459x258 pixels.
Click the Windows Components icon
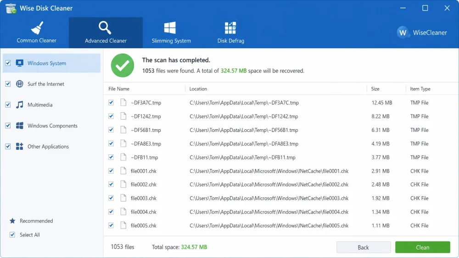pos(20,126)
